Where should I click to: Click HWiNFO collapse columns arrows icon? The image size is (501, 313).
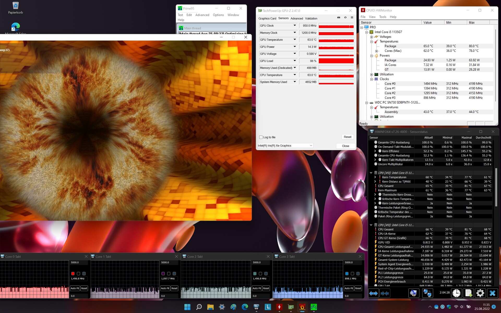pyautogui.click(x=385, y=293)
